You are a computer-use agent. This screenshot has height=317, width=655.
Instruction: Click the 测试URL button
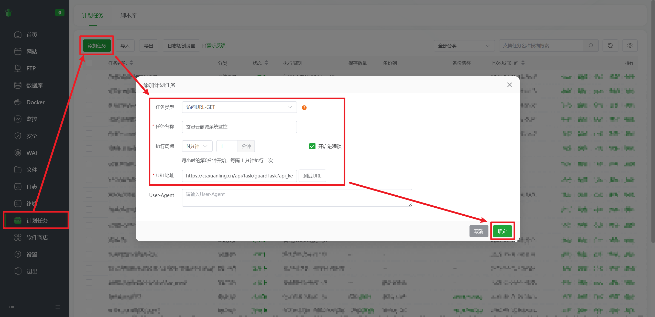(x=312, y=176)
